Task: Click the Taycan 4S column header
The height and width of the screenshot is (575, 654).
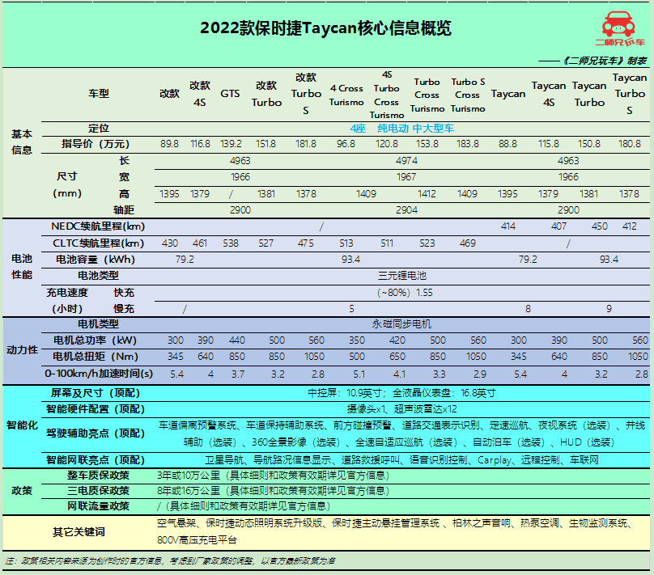Action: point(549,94)
